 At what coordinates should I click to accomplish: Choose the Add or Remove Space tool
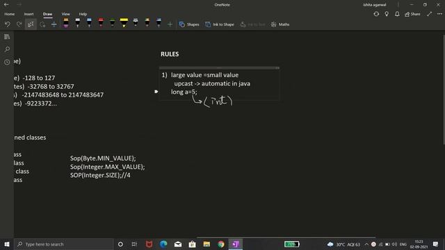[x=54, y=24]
